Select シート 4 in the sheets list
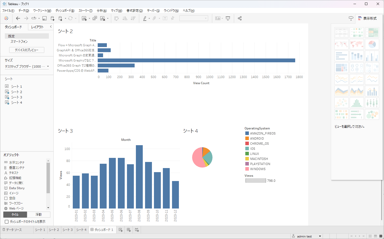 click(x=16, y=102)
